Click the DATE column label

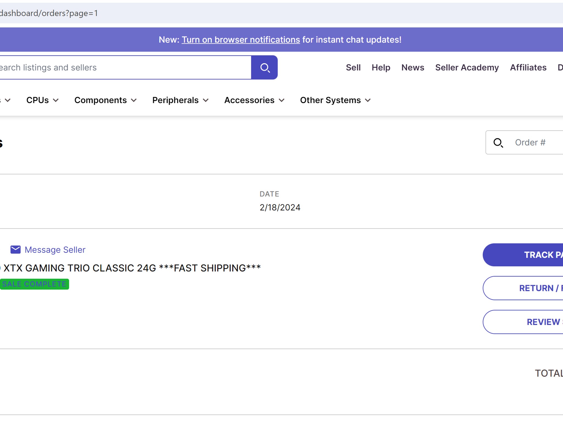click(x=269, y=194)
